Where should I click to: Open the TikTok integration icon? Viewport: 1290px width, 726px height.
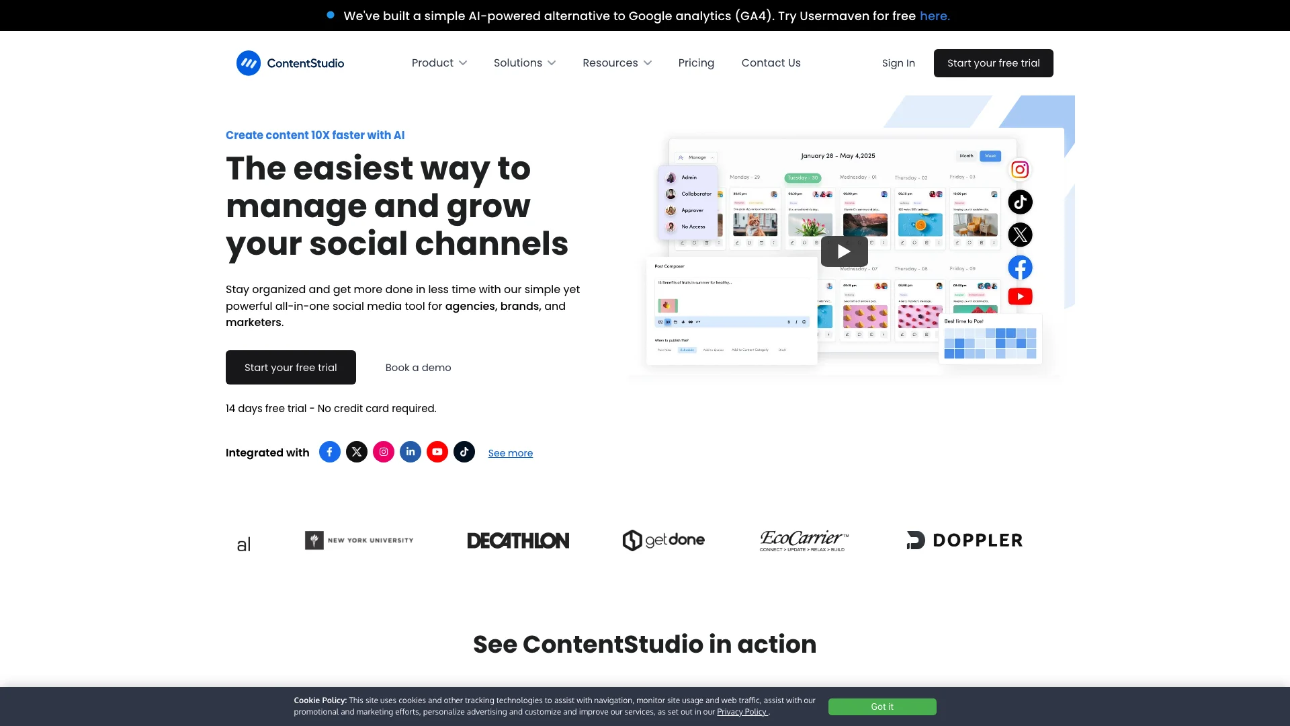pyautogui.click(x=464, y=452)
